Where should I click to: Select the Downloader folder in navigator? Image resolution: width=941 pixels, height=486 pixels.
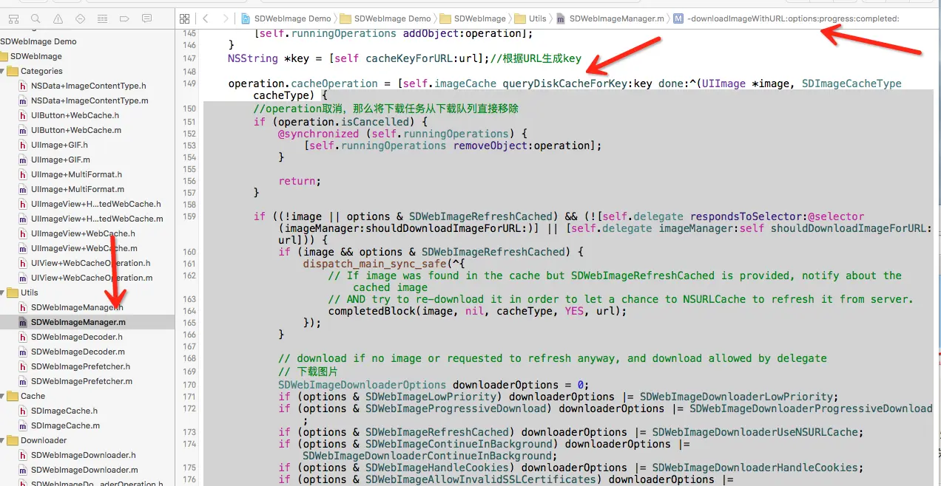pyautogui.click(x=44, y=440)
